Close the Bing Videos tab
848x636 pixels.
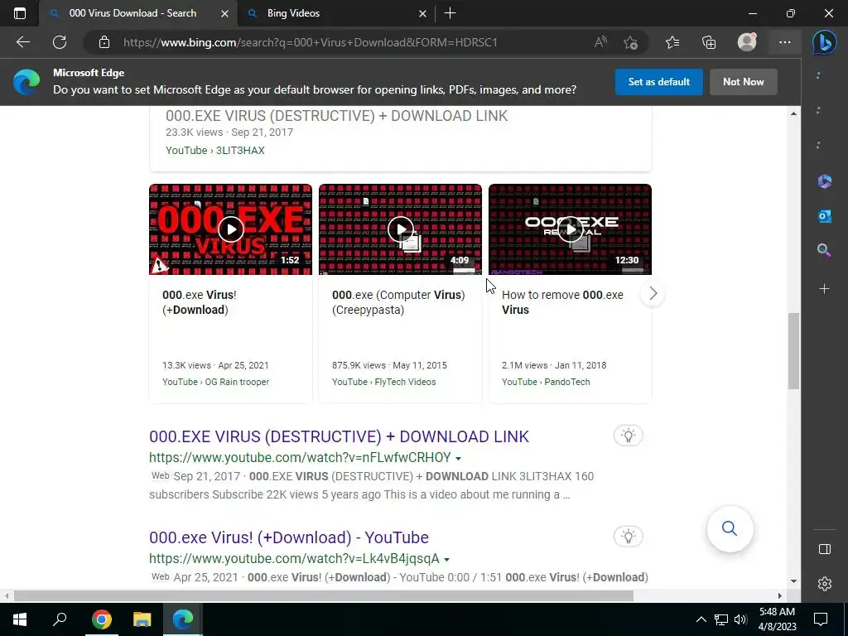(x=422, y=13)
